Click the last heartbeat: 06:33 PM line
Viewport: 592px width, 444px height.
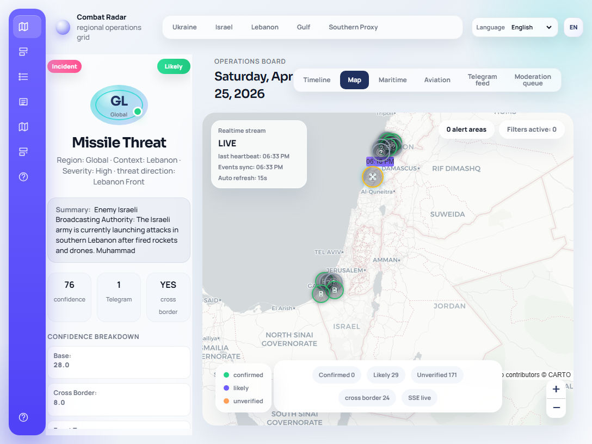pyautogui.click(x=254, y=156)
